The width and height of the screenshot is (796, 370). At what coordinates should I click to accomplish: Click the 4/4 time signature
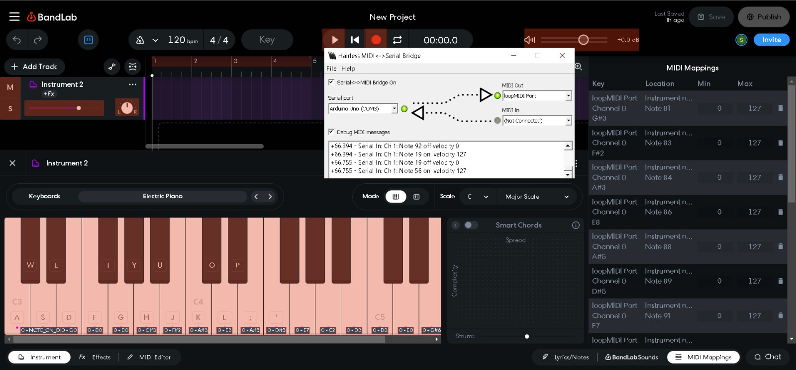coord(219,40)
